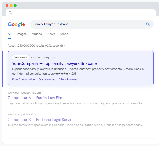Click the 4.9/5 star rating
This screenshot has width=159, height=146.
(66, 74)
